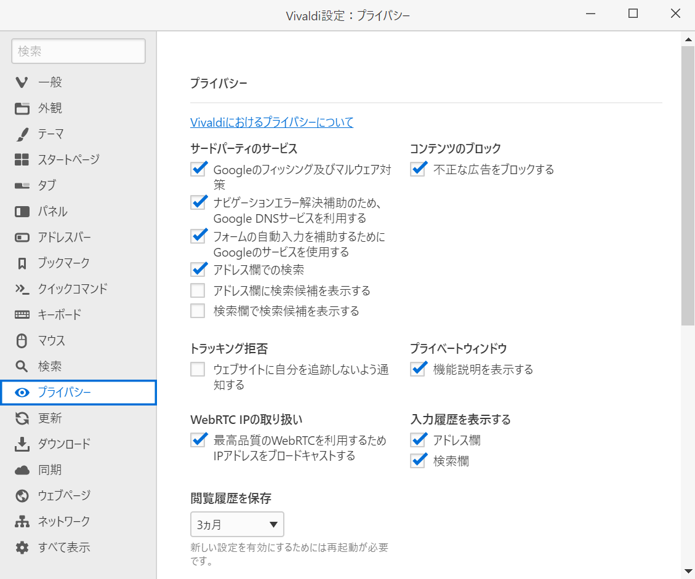Image resolution: width=695 pixels, height=579 pixels.
Task: Open the ネットワーク settings section label
Action: pyautogui.click(x=64, y=522)
